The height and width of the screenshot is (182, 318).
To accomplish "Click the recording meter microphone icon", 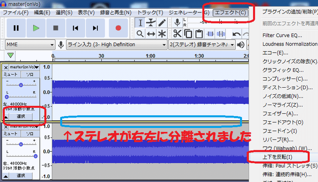I will [177, 23].
